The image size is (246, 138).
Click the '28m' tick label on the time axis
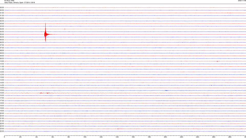coord(230,137)
